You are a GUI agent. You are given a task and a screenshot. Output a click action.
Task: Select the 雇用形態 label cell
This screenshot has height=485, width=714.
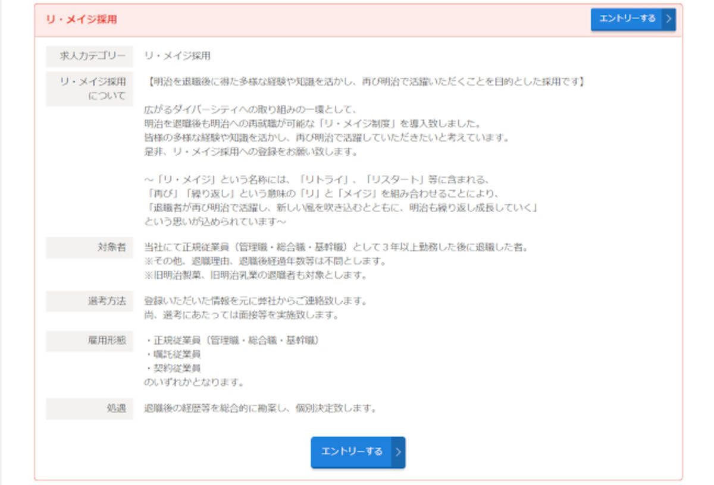[90, 341]
